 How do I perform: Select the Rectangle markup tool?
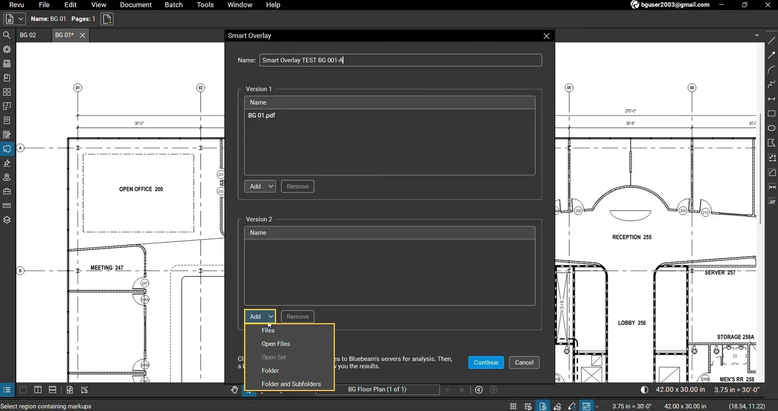point(772,113)
